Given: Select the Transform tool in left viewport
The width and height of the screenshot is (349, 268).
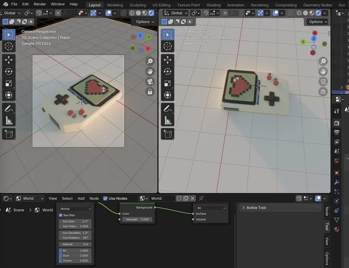Looking at the screenshot, I should point(9,95).
